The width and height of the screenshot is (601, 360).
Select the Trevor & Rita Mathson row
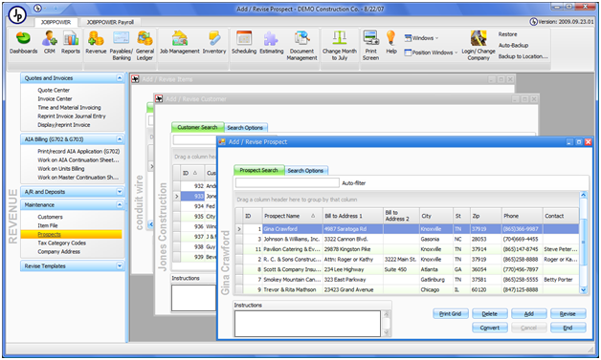pos(407,289)
